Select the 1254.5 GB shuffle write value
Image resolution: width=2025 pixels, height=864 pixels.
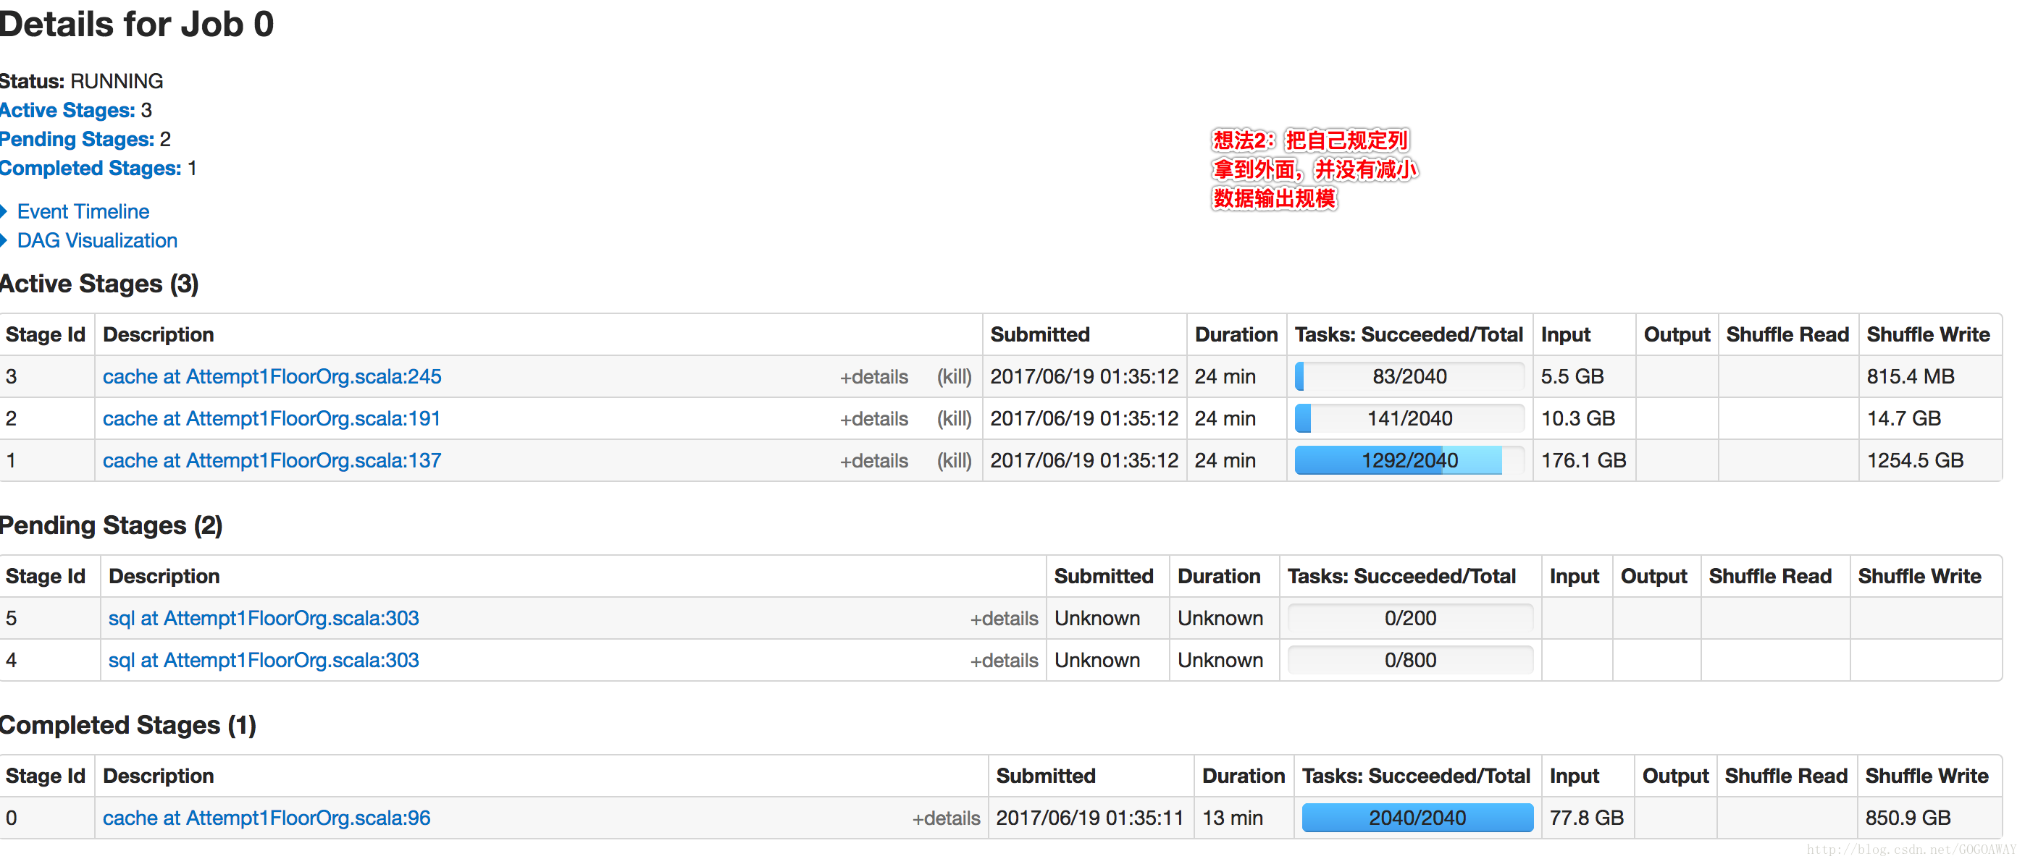tap(1915, 460)
